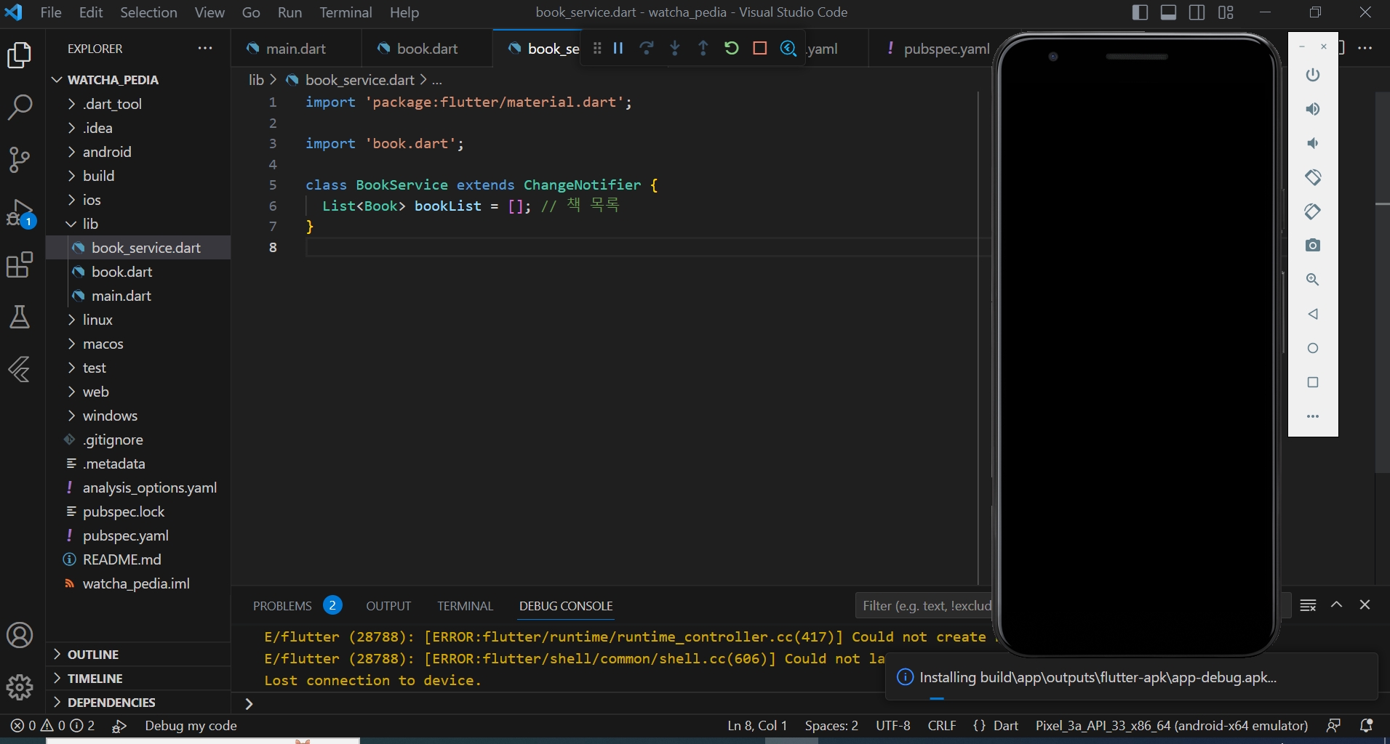The width and height of the screenshot is (1390, 744).
Task: Open emulator extended controls menu
Action: click(1313, 416)
